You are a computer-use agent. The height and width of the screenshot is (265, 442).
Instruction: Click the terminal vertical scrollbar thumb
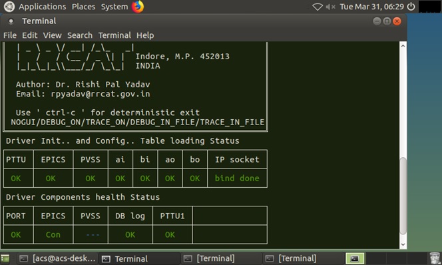pos(403,196)
